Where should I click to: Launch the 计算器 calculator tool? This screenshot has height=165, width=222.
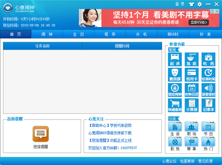[191, 105]
